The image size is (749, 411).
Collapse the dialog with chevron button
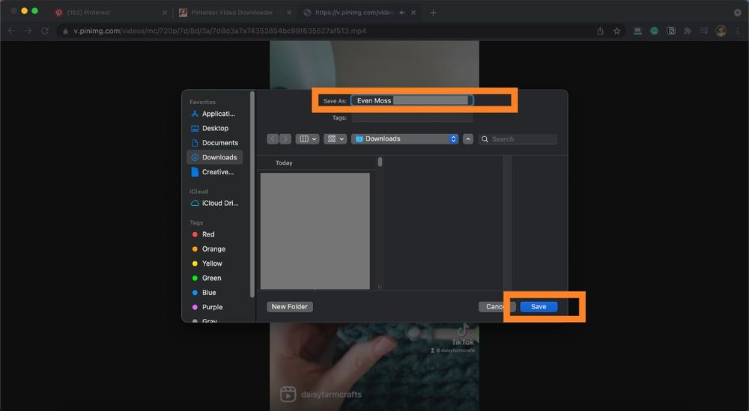tap(468, 139)
